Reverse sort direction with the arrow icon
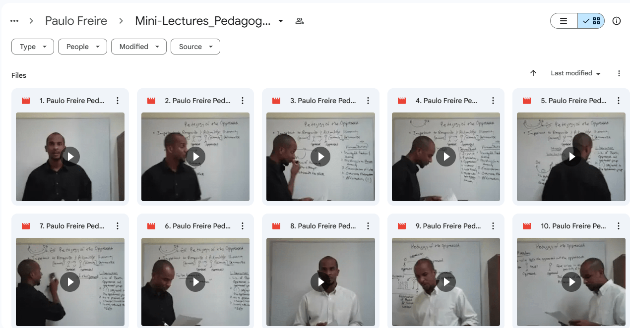Viewport: 630px width, 328px height. coord(533,73)
